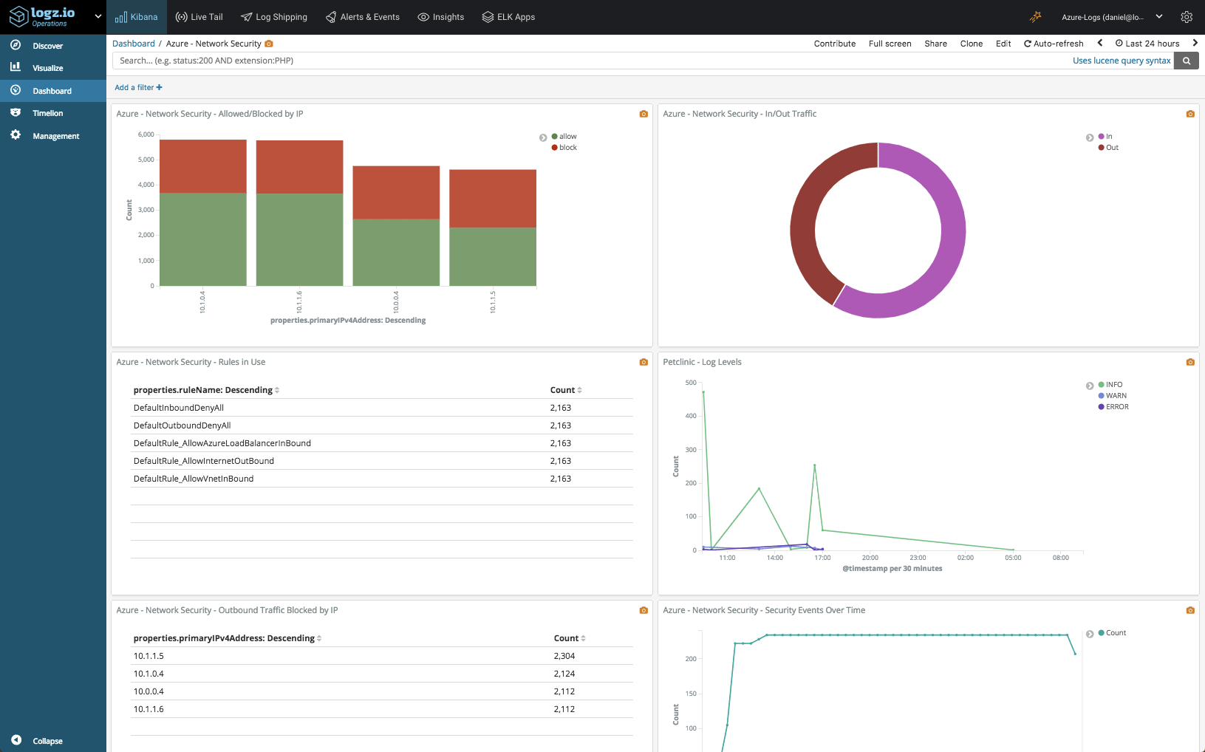
Task: Click the red block segment of 10.1.0.4 bar
Action: [x=203, y=166]
